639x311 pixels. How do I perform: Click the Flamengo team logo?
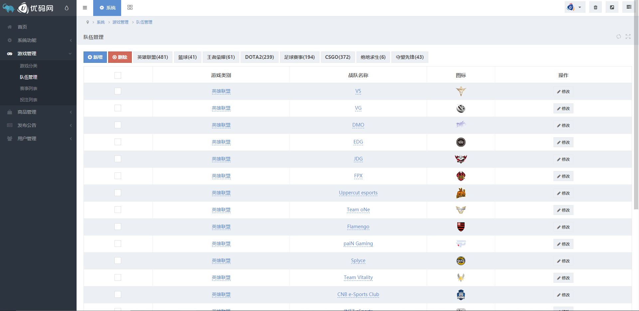461,227
